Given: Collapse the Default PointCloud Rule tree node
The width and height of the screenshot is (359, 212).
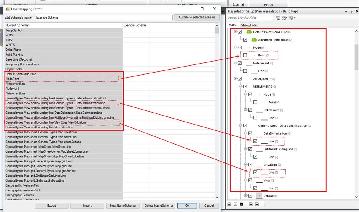Looking at the screenshot, I should point(235,32).
